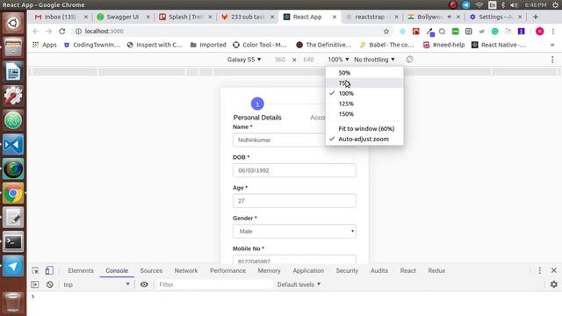
Task: Select 125% zoom option
Action: [364, 104]
